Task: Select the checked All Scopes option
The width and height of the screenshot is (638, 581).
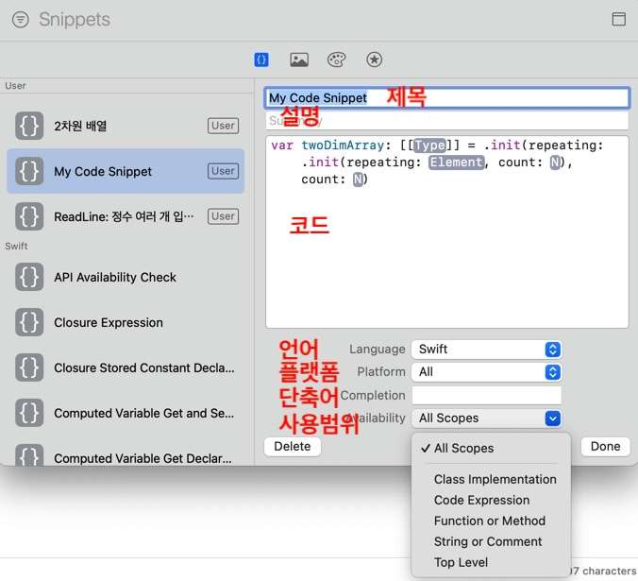Action: 463,448
